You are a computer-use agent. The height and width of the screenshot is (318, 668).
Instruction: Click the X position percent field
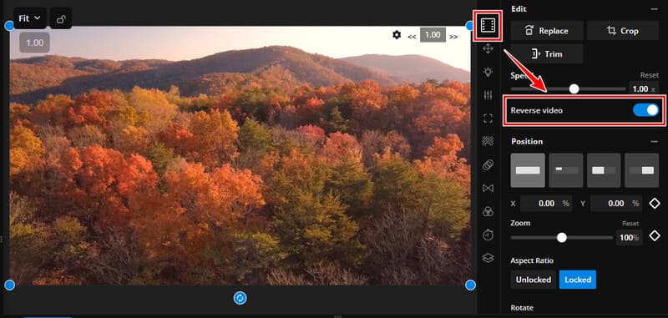coord(546,204)
